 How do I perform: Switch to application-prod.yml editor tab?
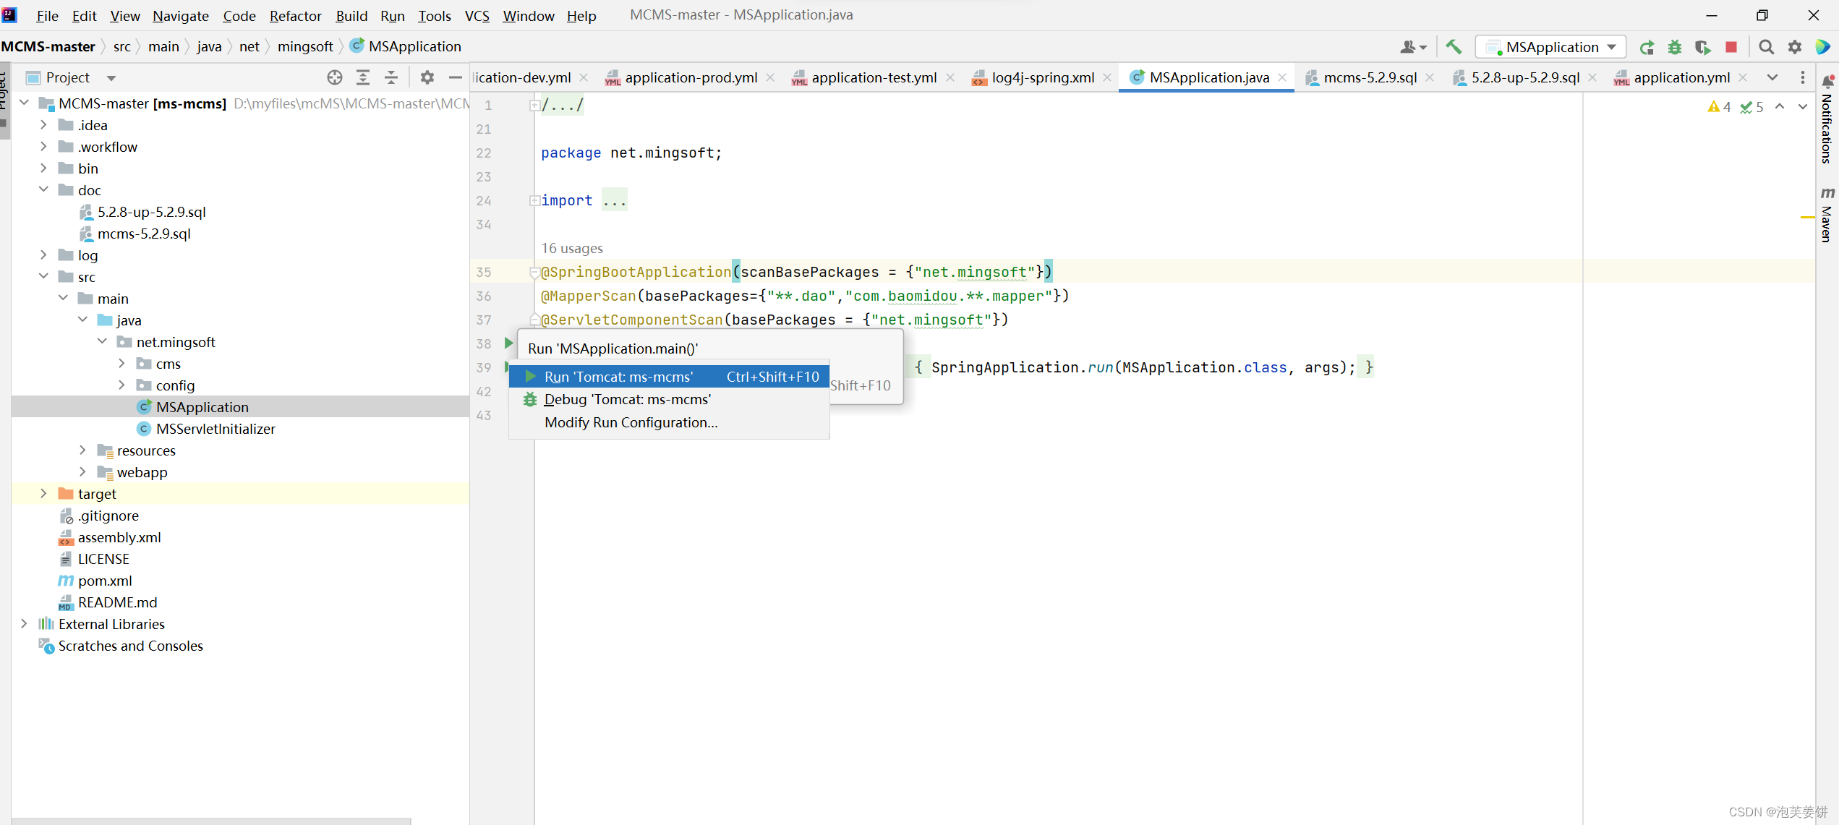click(x=691, y=77)
